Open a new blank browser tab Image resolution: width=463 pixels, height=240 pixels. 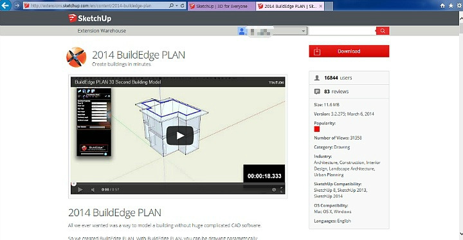pyautogui.click(x=329, y=6)
